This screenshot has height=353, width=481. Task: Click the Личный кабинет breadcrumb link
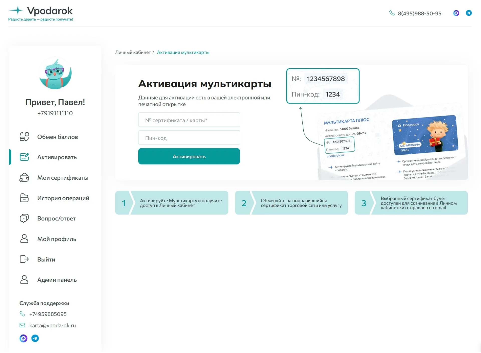click(x=133, y=52)
